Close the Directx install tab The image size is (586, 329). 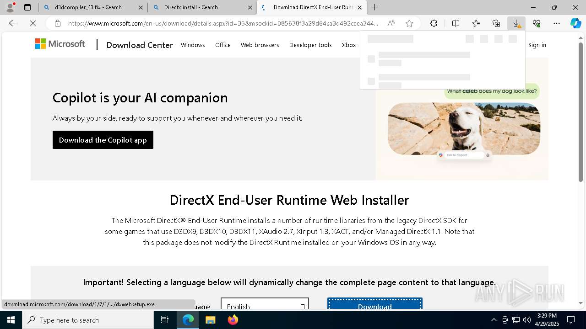tap(250, 7)
